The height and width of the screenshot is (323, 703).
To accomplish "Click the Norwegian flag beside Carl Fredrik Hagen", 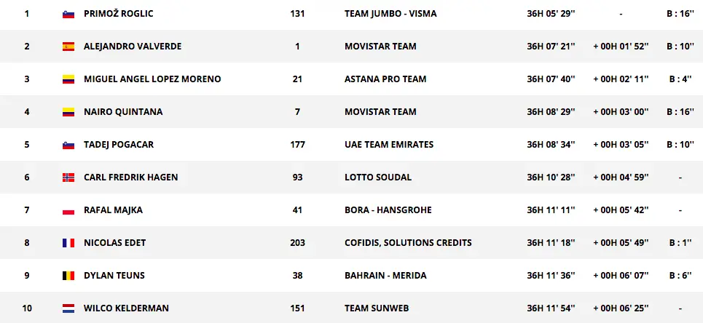I will tap(68, 178).
